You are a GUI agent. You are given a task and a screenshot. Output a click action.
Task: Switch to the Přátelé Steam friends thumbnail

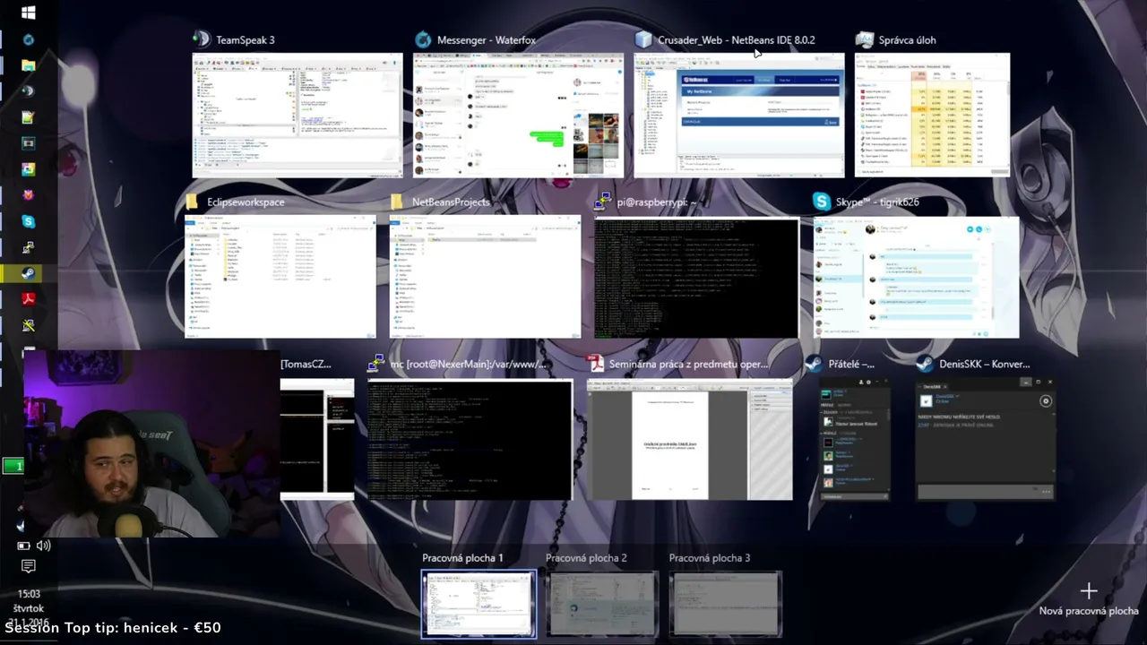[x=854, y=439]
